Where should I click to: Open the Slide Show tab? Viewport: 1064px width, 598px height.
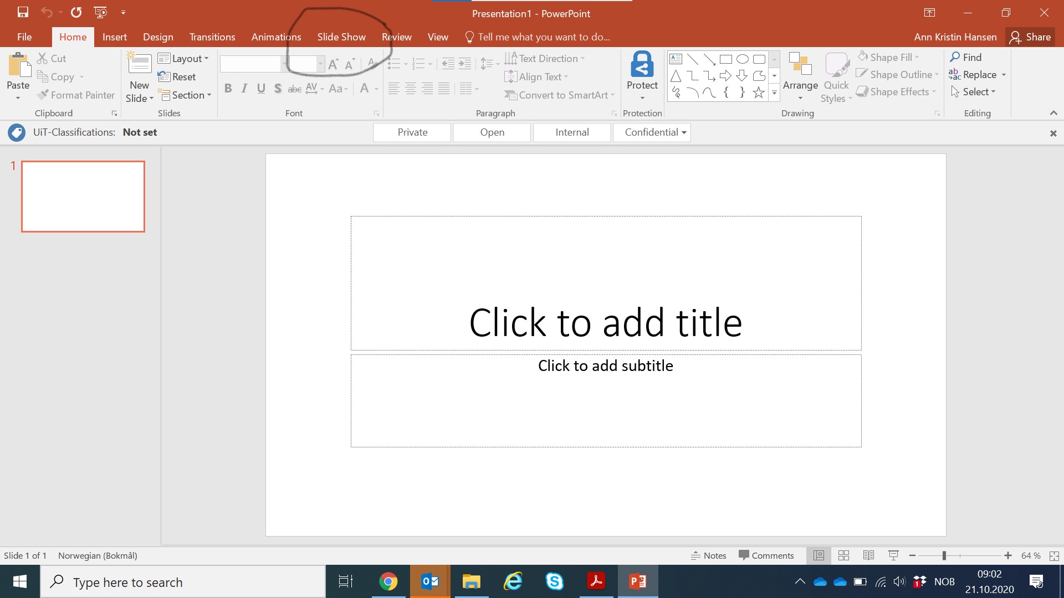click(x=341, y=37)
